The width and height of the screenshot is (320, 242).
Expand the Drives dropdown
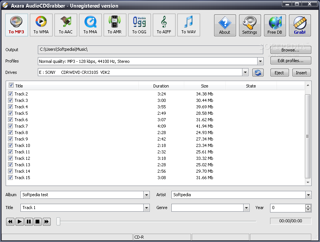tap(245, 72)
